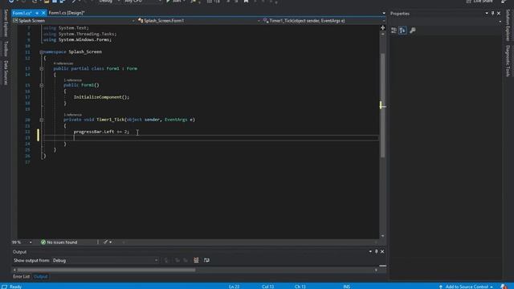Select Alphabetical sort in Properties panel

click(402, 31)
